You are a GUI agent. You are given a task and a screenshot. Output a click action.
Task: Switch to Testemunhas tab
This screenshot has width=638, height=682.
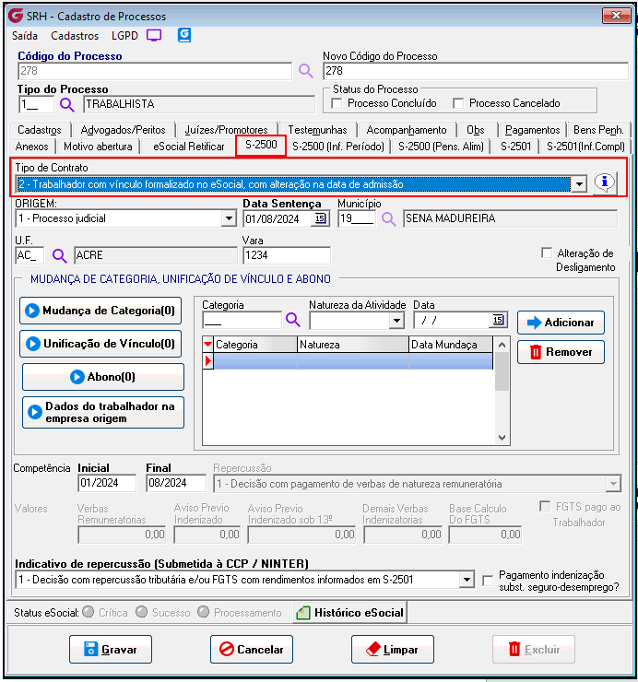(x=318, y=130)
